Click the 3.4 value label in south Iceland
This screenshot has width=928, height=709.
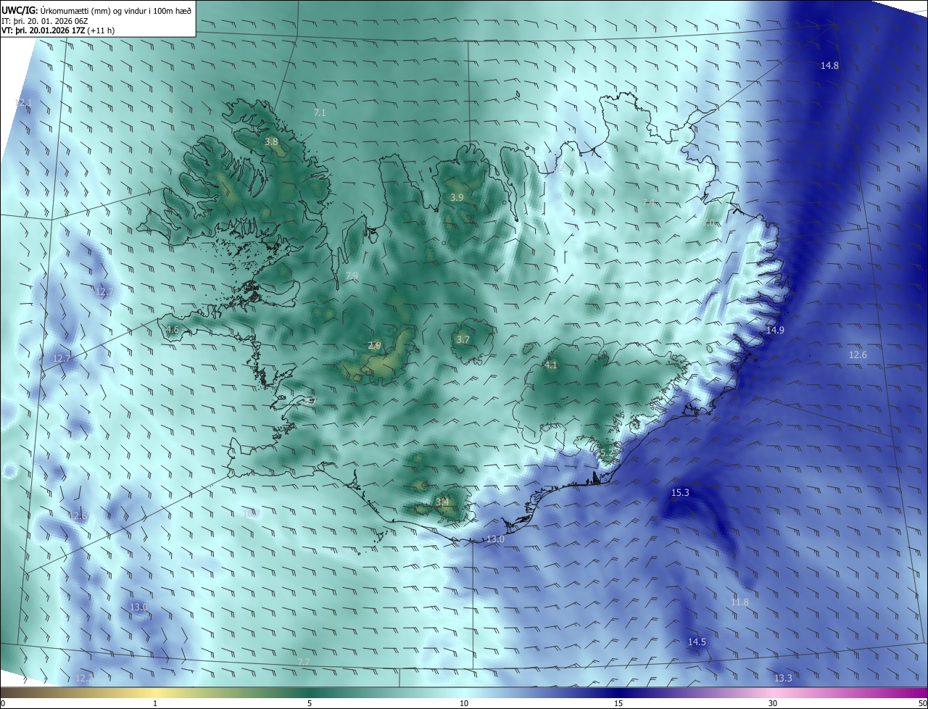point(442,502)
